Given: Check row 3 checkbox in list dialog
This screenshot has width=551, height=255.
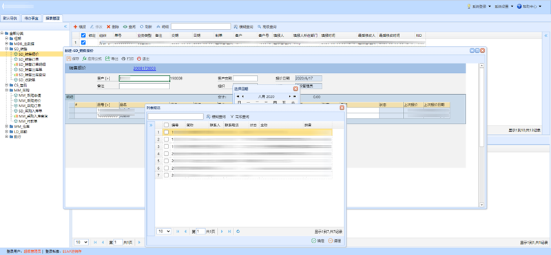Looking at the screenshot, I should [x=166, y=146].
